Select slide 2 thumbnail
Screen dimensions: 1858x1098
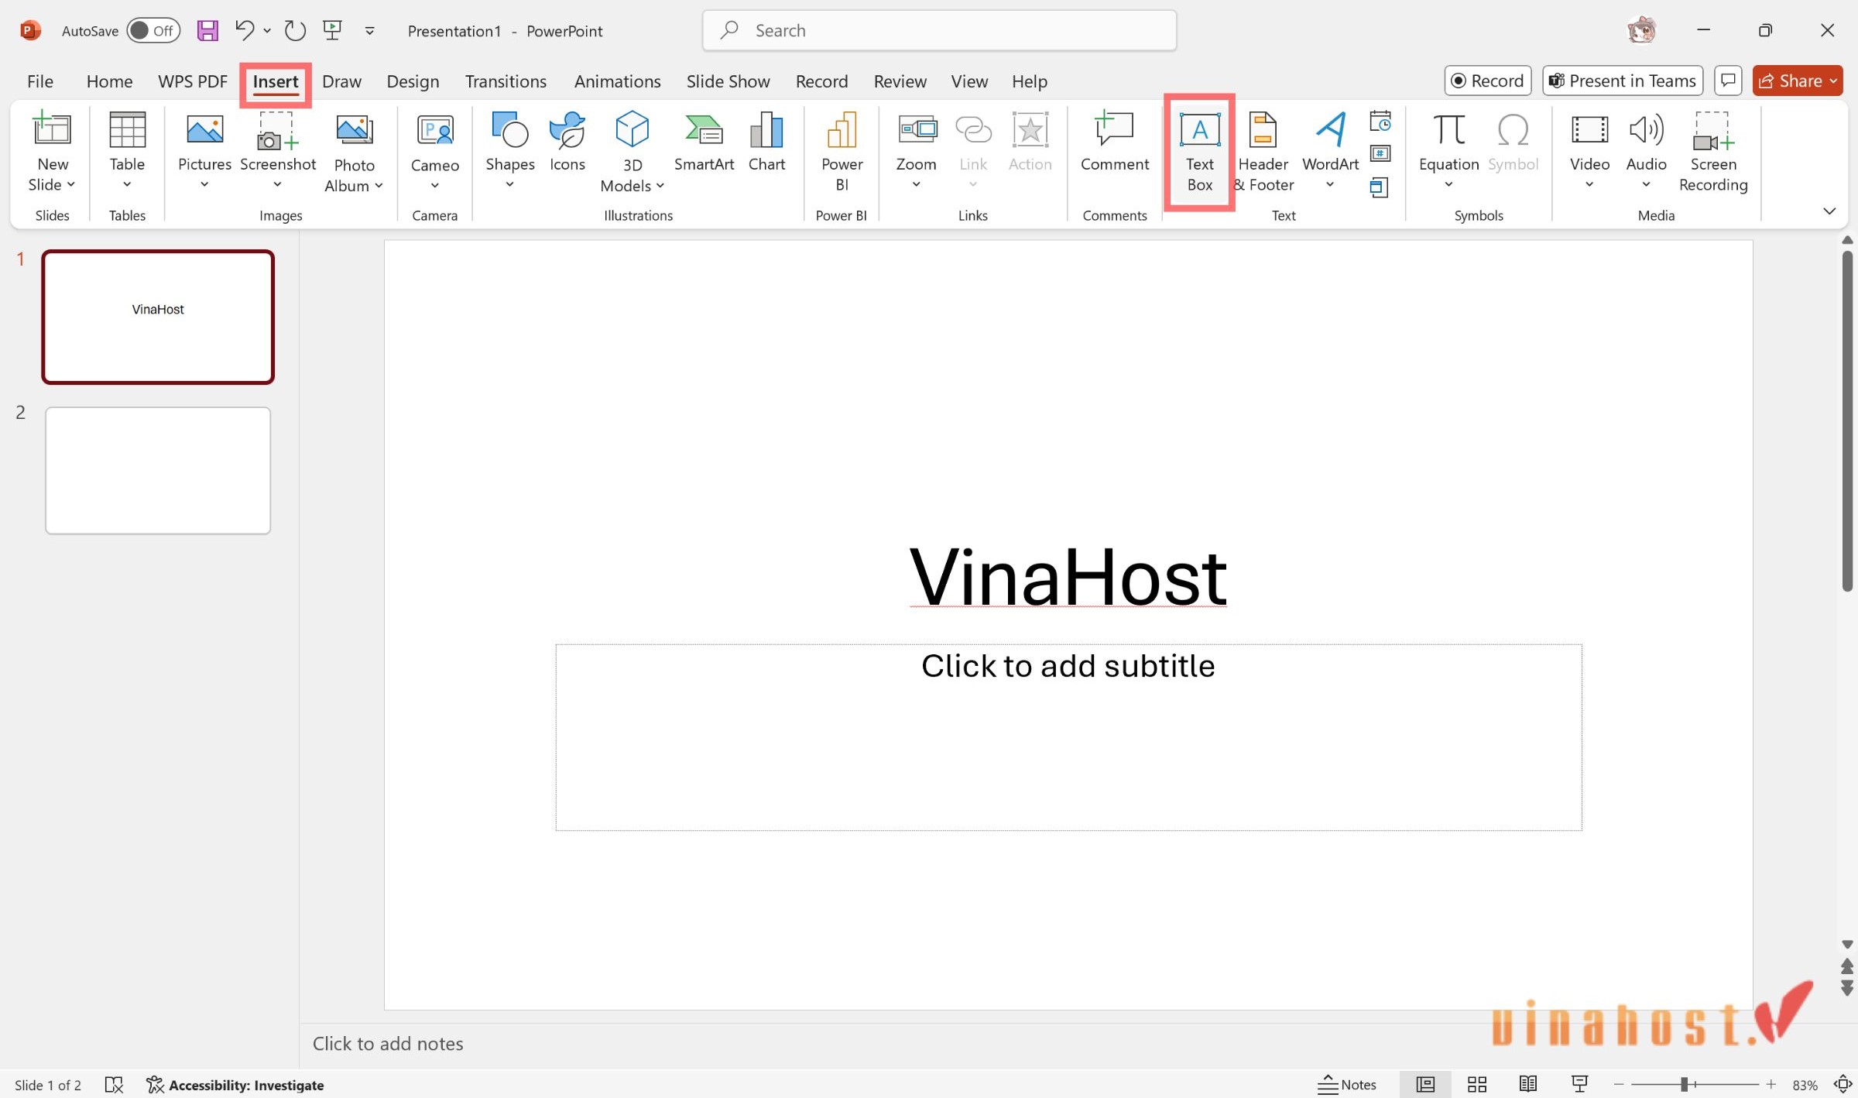tap(158, 470)
